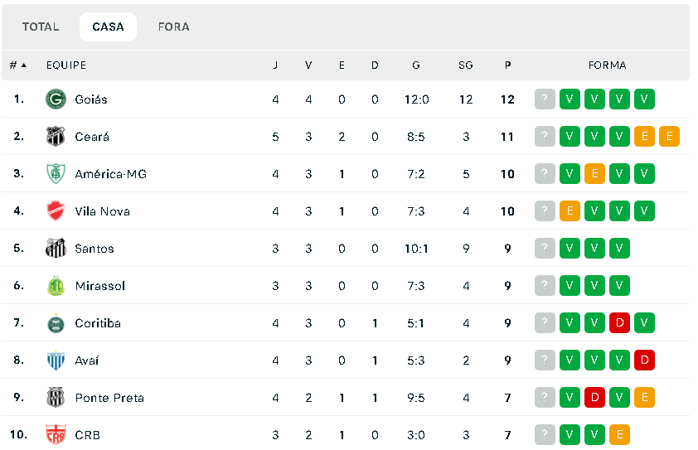Sort standings by SG column header
This screenshot has width=698, height=450.
click(x=466, y=65)
